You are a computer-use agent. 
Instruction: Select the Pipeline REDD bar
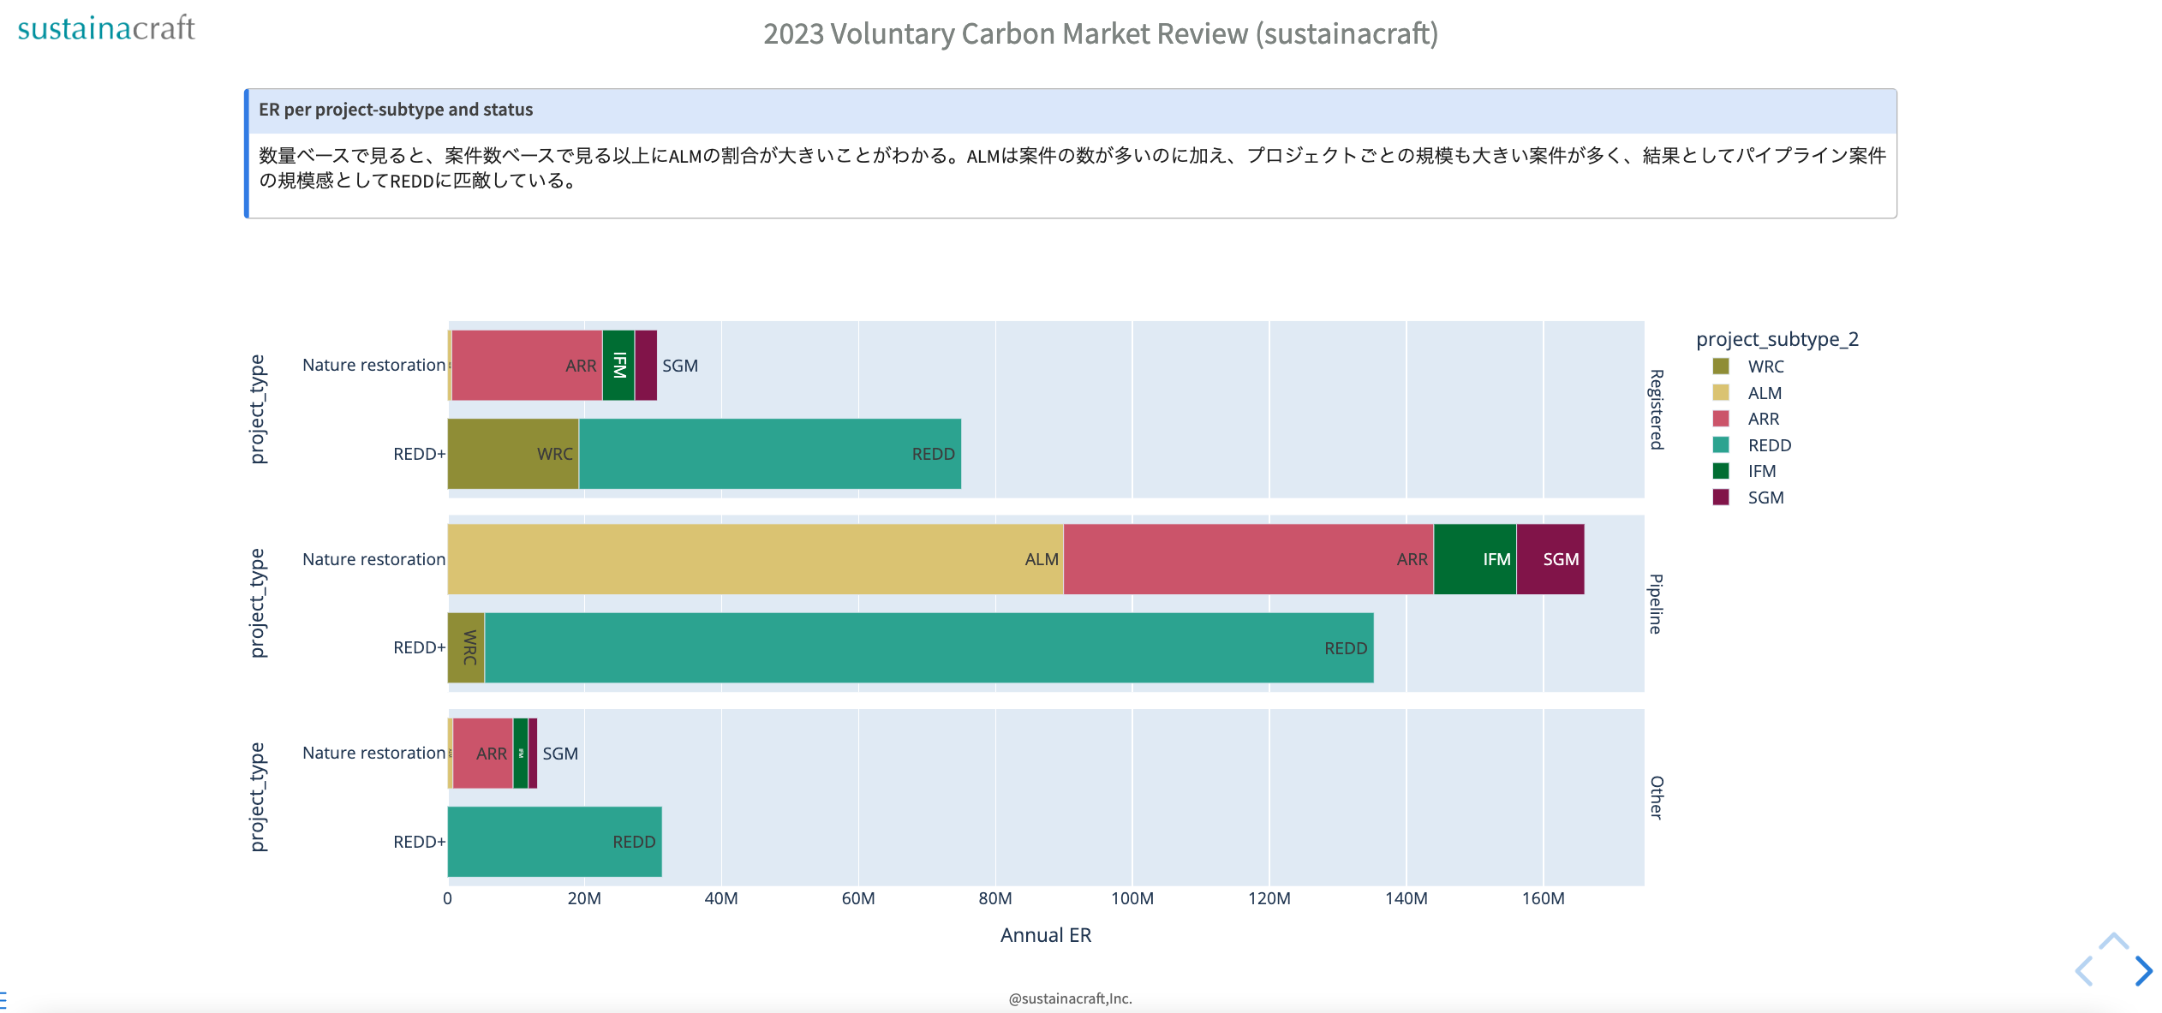929,648
